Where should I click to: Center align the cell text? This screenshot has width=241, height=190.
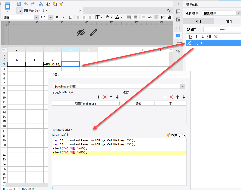[x=84, y=17]
